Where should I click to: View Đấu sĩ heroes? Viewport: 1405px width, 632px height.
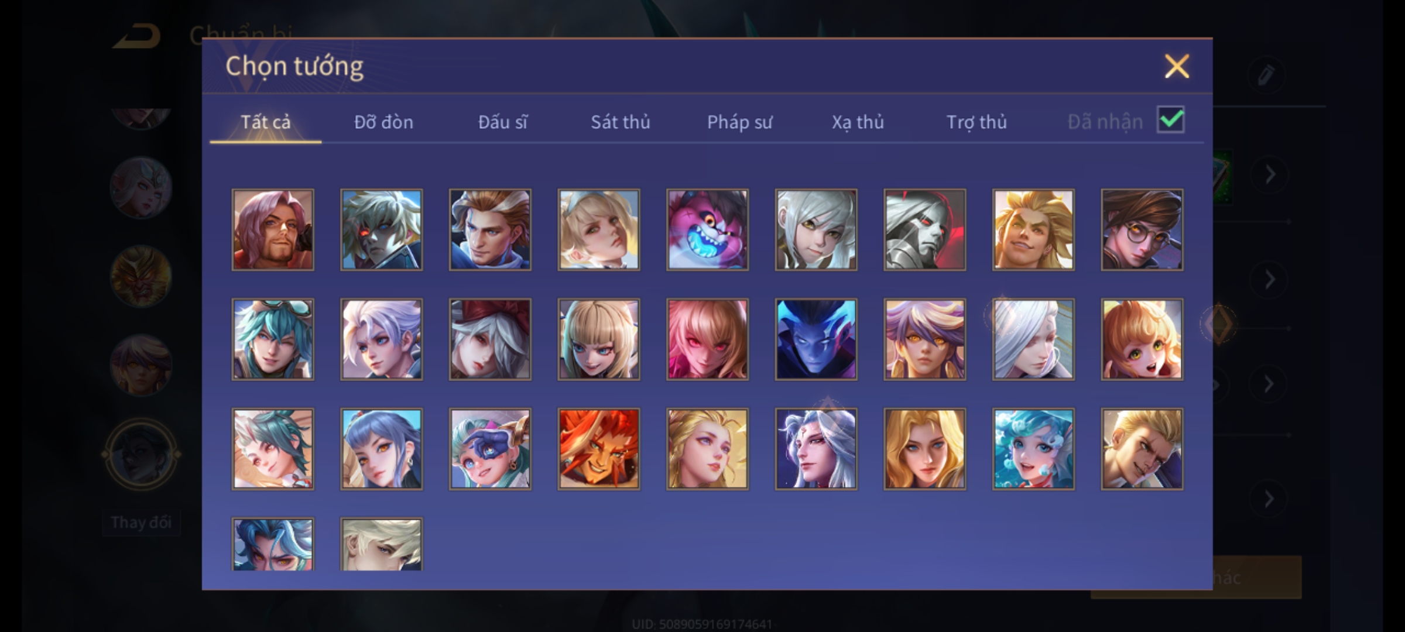point(502,122)
